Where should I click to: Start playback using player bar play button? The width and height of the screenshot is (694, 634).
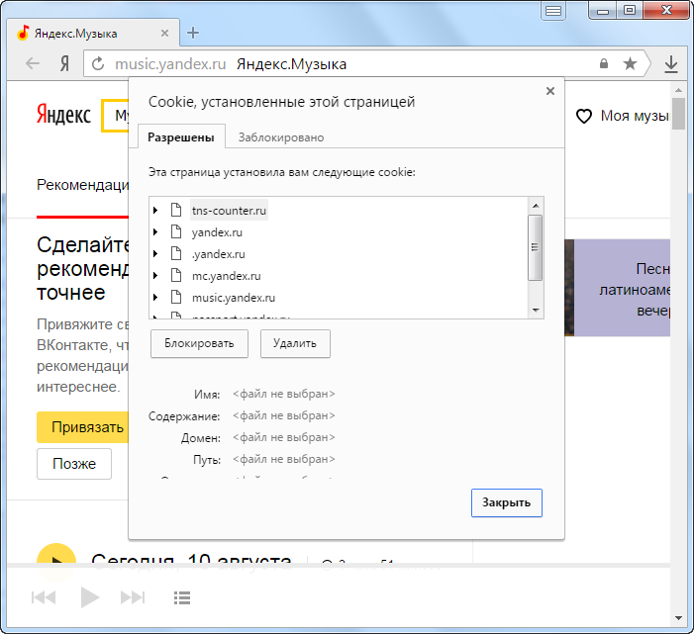point(90,597)
